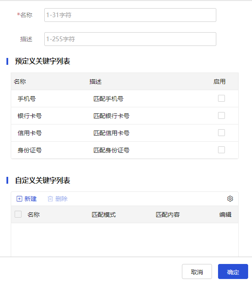Check the 身份证号 enable checkbox
The width and height of the screenshot is (252, 282).
(221, 150)
